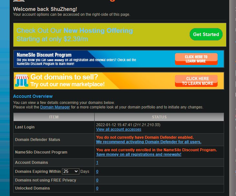
Task: Click the New Hosting Offering banner text
Action: 98,31
